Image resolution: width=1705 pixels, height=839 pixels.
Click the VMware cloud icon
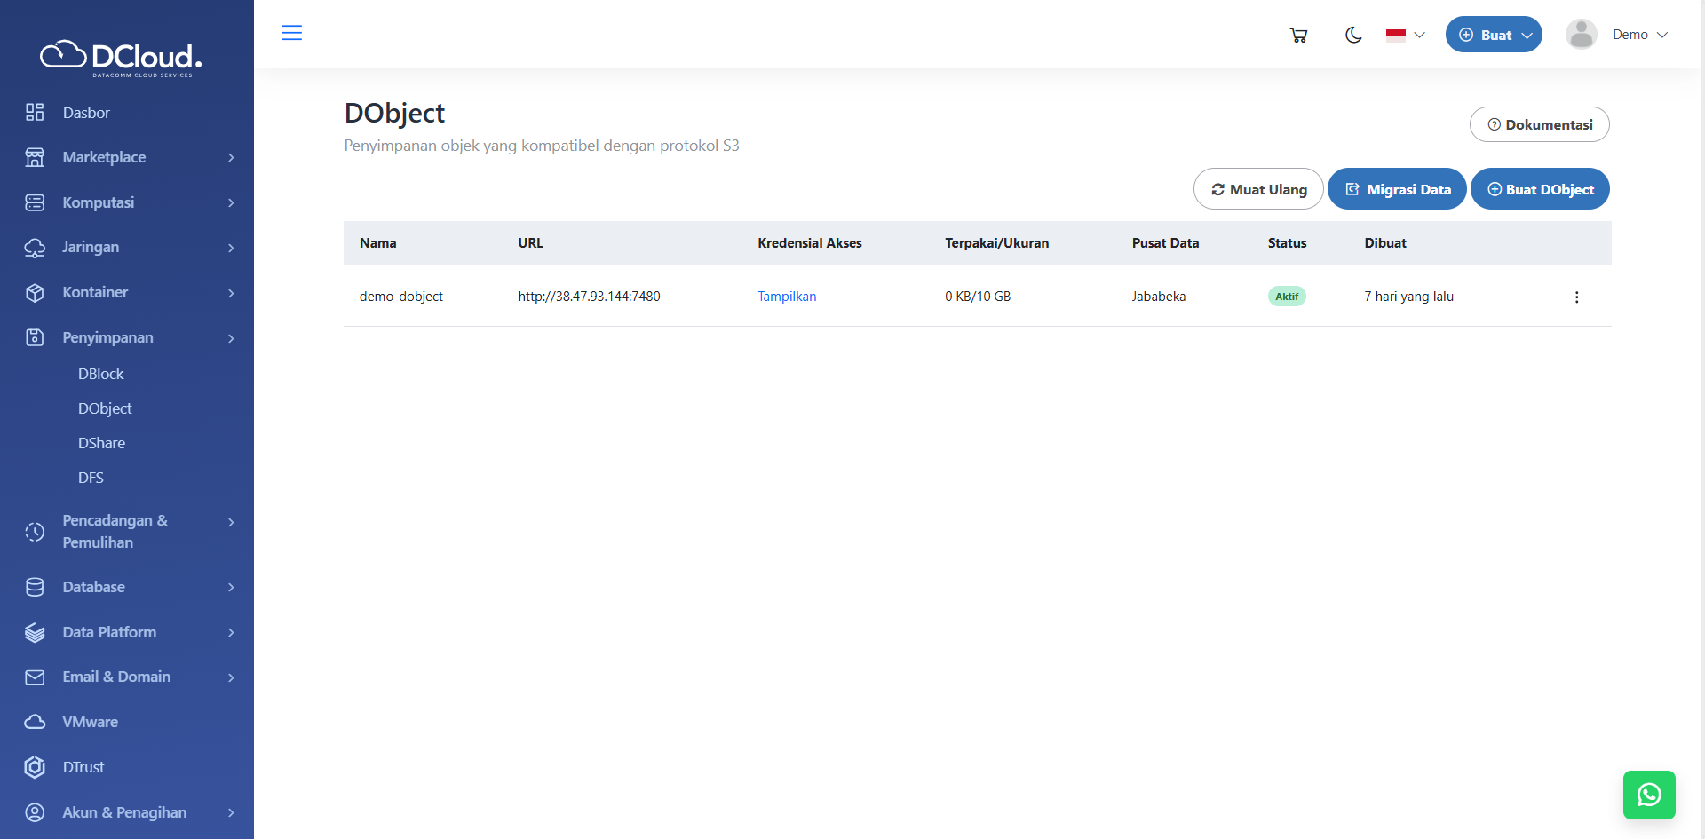point(35,722)
